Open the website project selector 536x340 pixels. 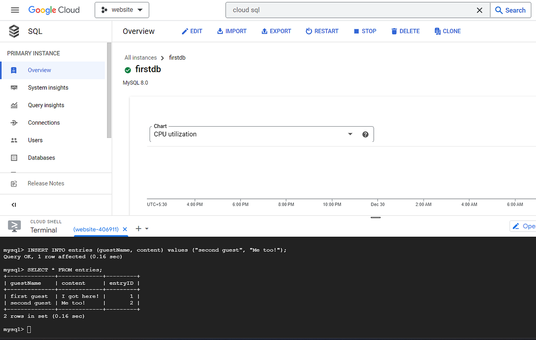click(122, 10)
